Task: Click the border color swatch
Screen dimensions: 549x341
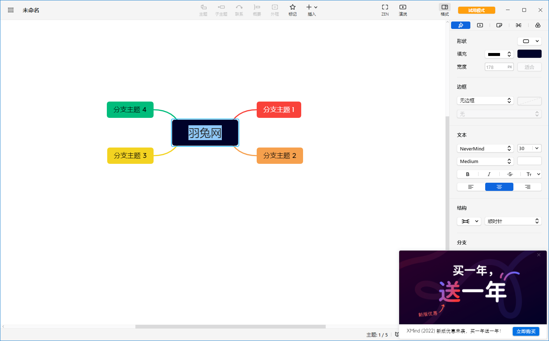Action: [529, 101]
